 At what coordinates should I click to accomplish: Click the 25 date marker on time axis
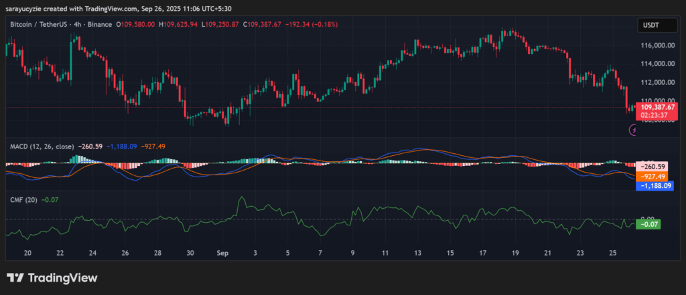612,254
